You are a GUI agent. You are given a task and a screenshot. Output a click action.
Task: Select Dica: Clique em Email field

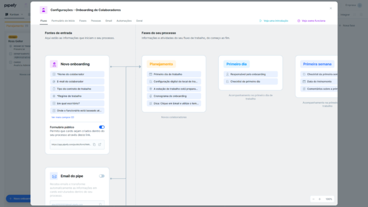point(174,103)
